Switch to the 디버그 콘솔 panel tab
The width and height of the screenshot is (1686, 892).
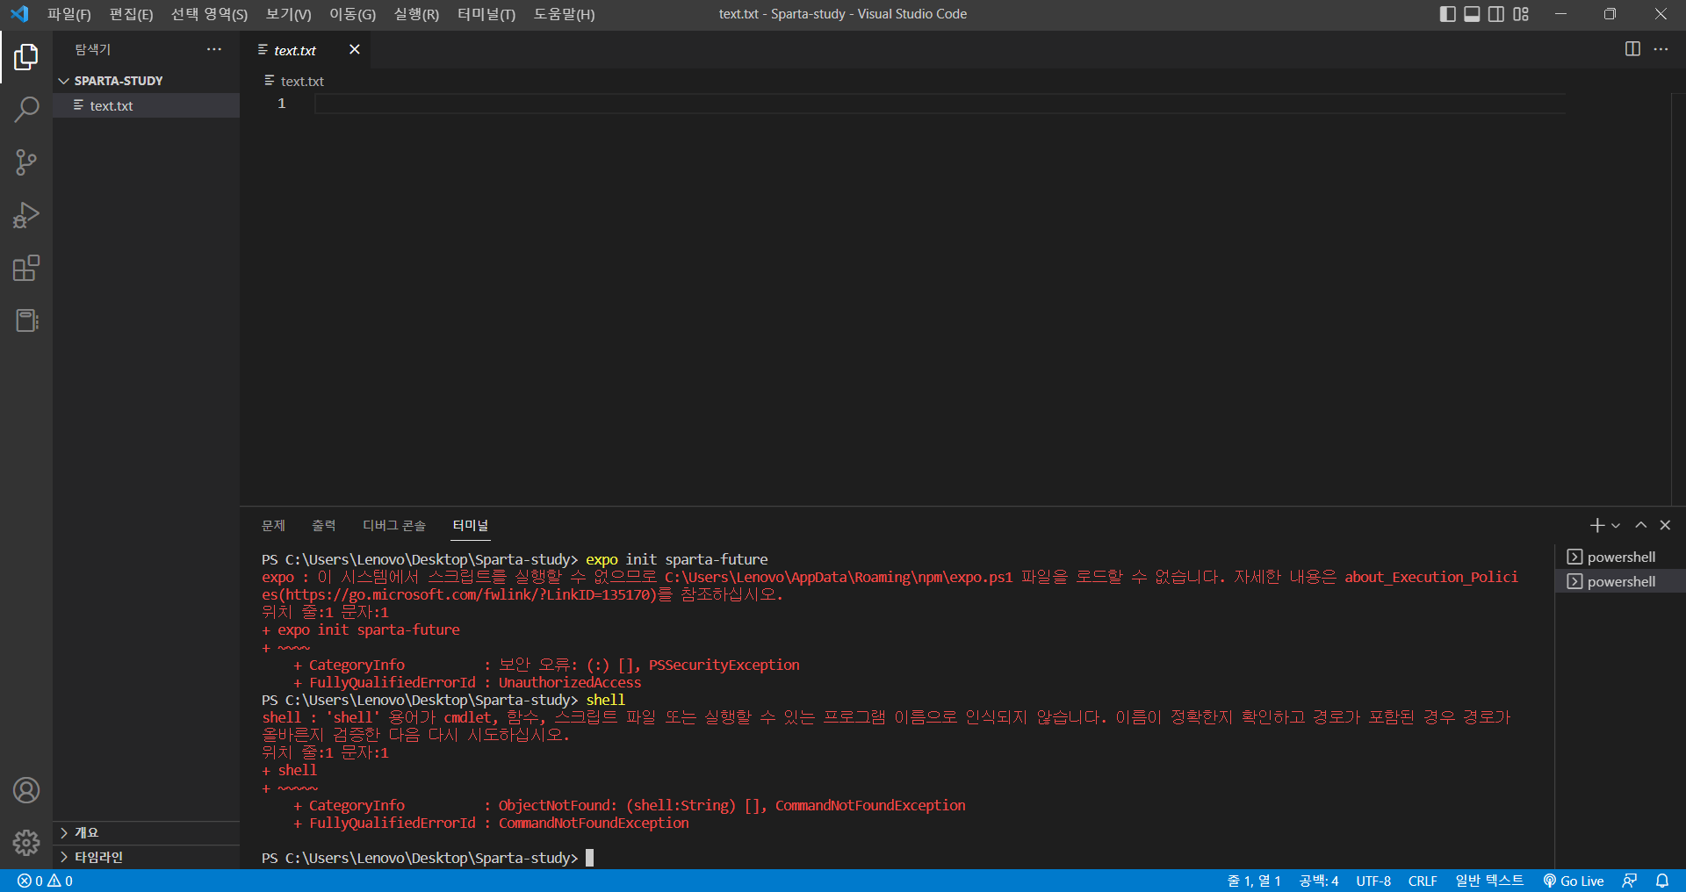[x=394, y=525]
